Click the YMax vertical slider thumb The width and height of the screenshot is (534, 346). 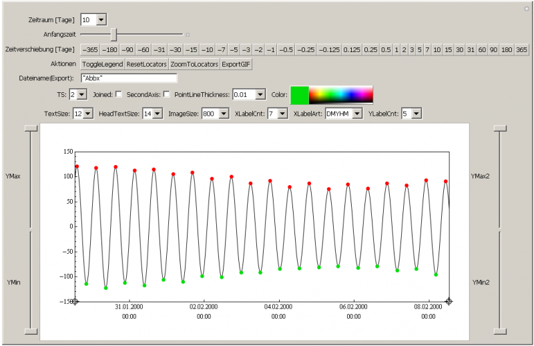(x=31, y=128)
